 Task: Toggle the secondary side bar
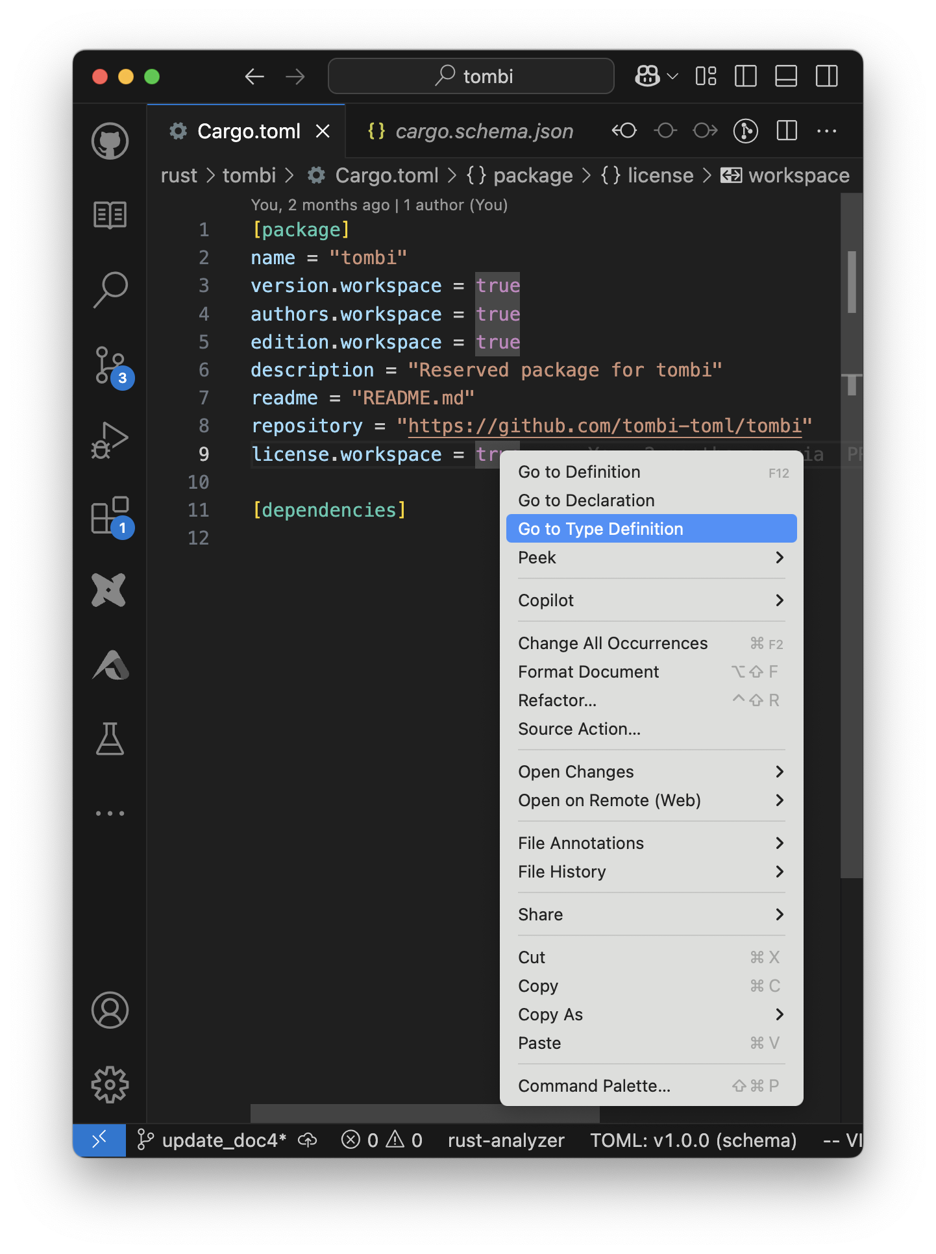coord(827,76)
